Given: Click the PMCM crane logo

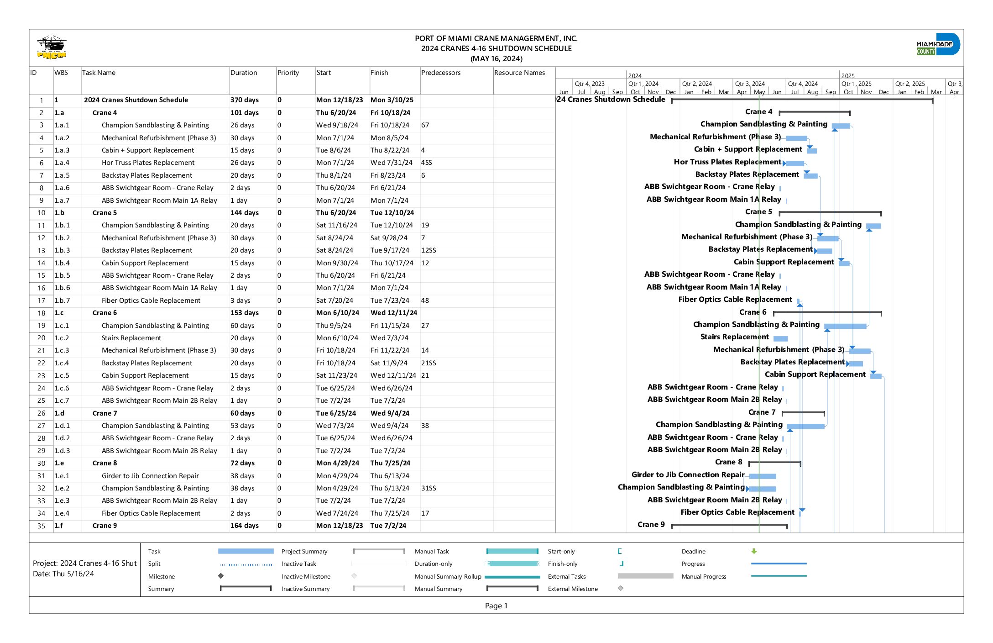Looking at the screenshot, I should point(52,47).
